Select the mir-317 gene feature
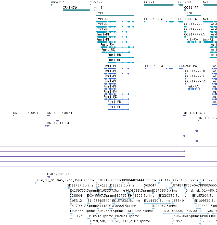 52,5
